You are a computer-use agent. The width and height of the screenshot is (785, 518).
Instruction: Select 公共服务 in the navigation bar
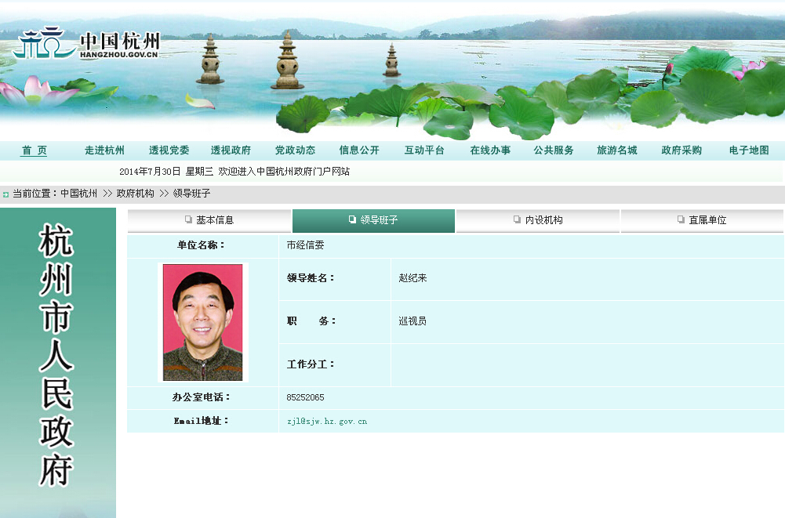(x=554, y=150)
